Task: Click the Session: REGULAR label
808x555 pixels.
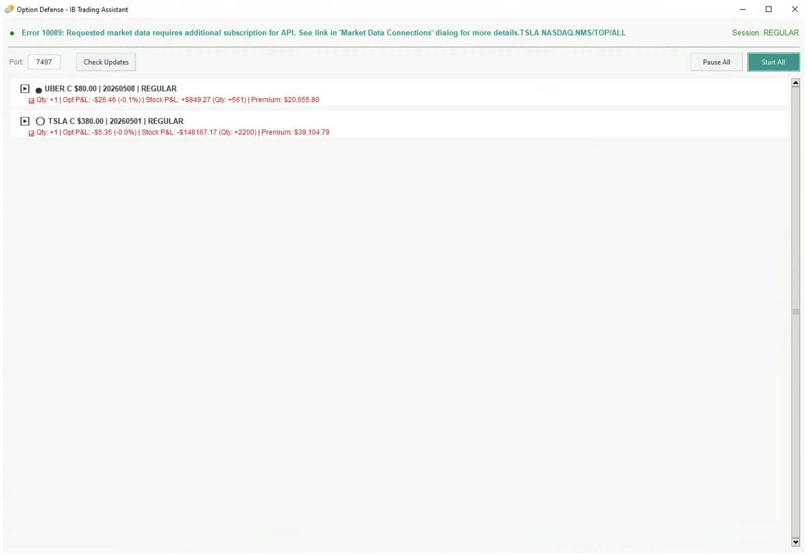Action: point(765,33)
